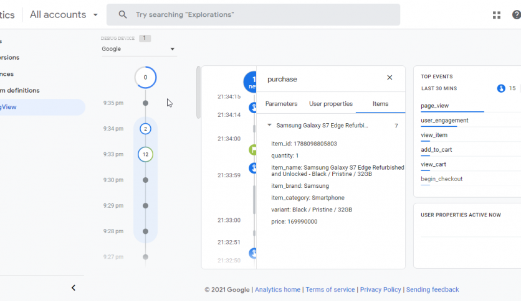
Task: Click the green conversion flag event icon
Action: (253, 150)
